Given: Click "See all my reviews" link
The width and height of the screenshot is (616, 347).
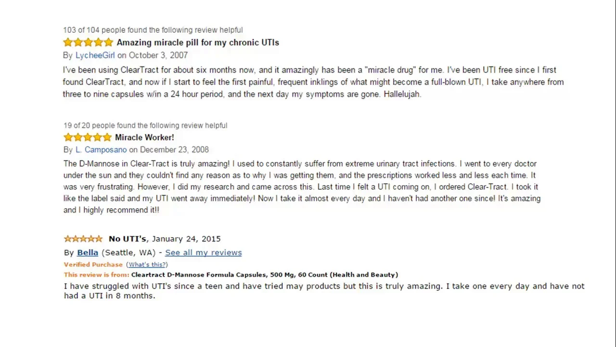Looking at the screenshot, I should click(x=203, y=253).
